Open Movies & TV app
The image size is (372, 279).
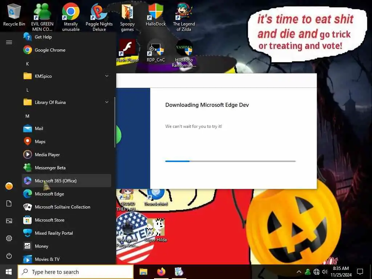tap(66, 259)
